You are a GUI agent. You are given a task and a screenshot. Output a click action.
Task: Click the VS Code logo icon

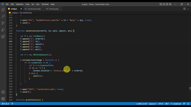tap(2, 4)
